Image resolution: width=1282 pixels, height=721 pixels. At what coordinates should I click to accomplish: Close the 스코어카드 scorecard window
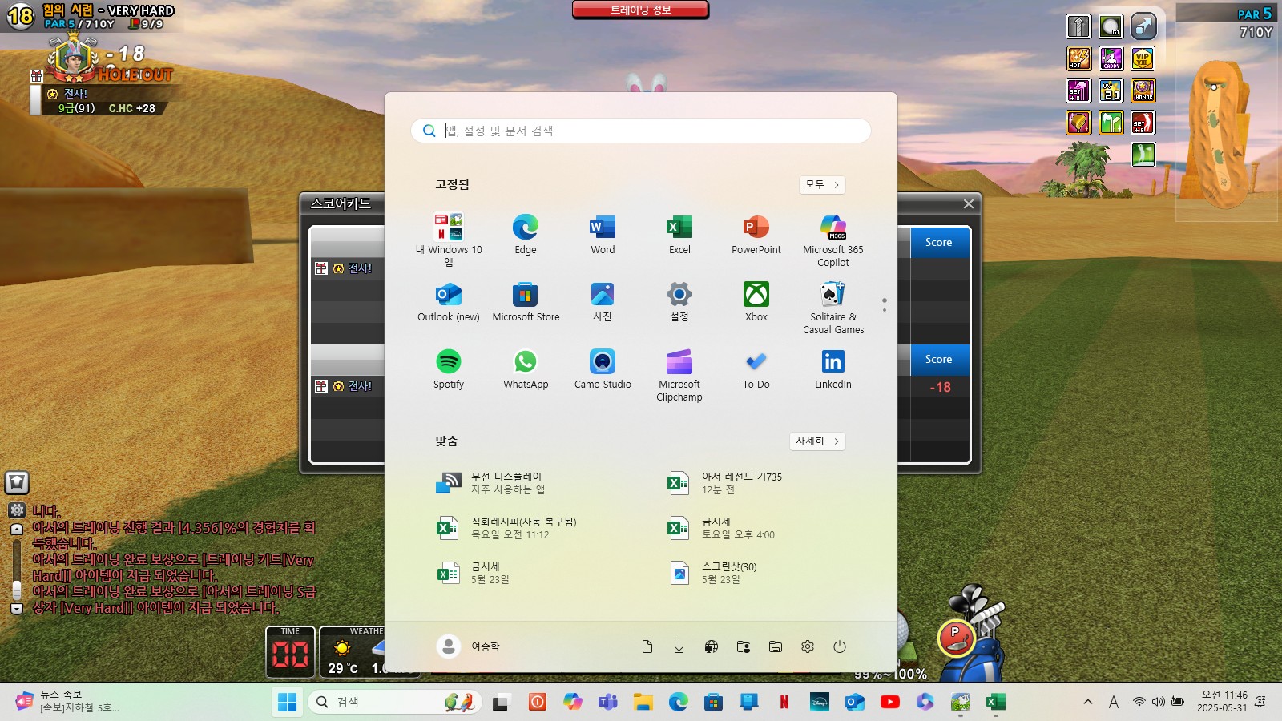[969, 204]
